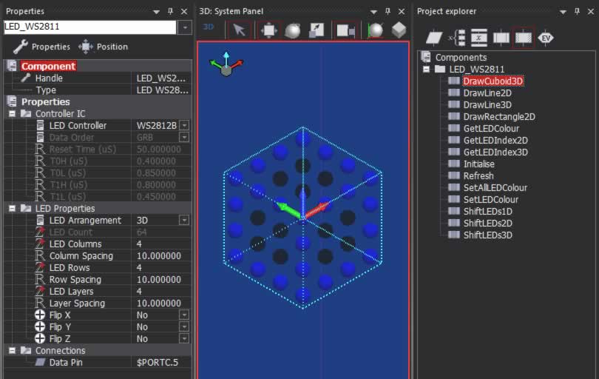The height and width of the screenshot is (379, 599).
Task: Select the Refresh macro in component list
Action: (x=478, y=176)
